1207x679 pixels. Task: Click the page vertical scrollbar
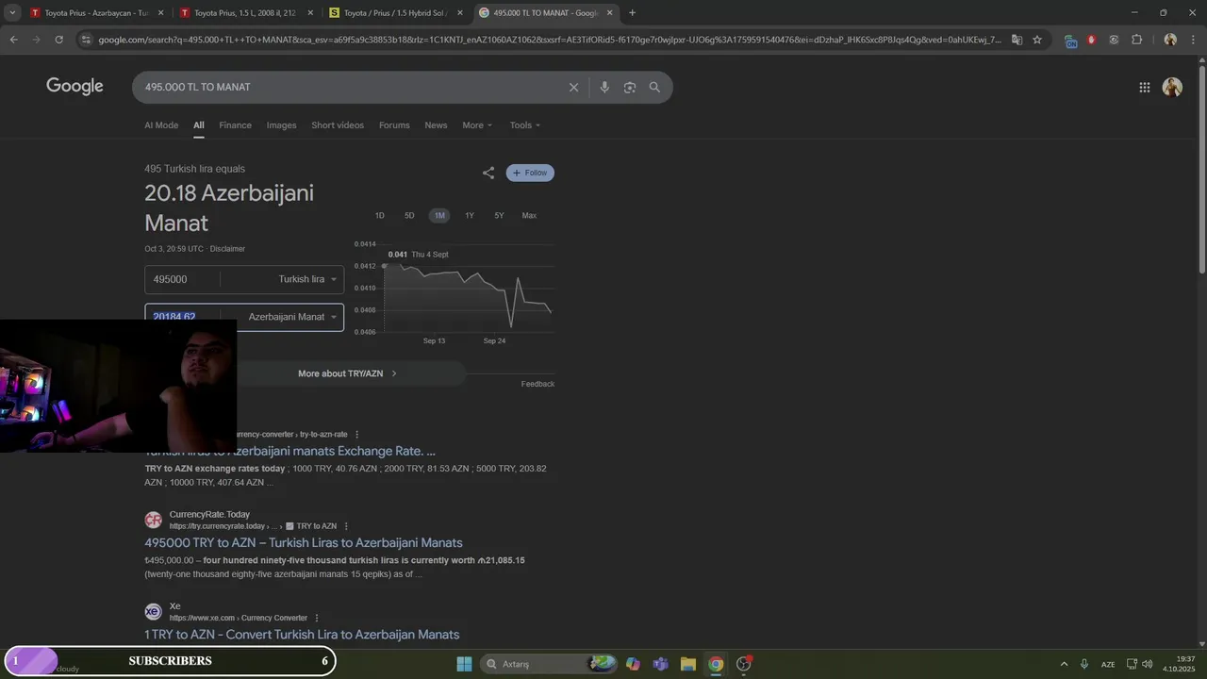coord(1201,170)
